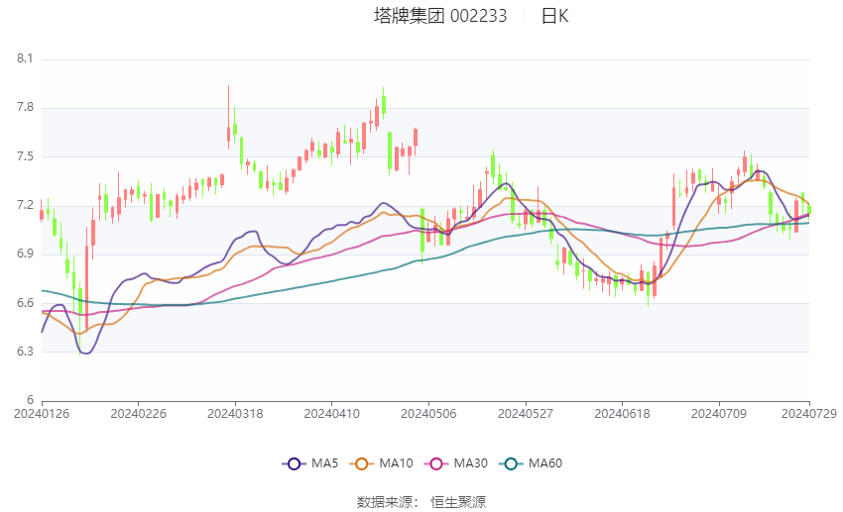This screenshot has width=843, height=512.
Task: Toggle the MA5 legend series
Action: click(310, 463)
